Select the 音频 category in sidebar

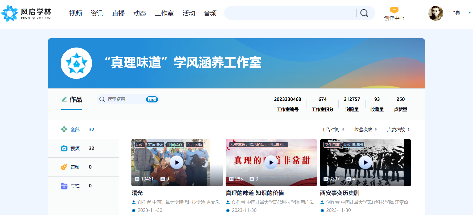[75, 167]
